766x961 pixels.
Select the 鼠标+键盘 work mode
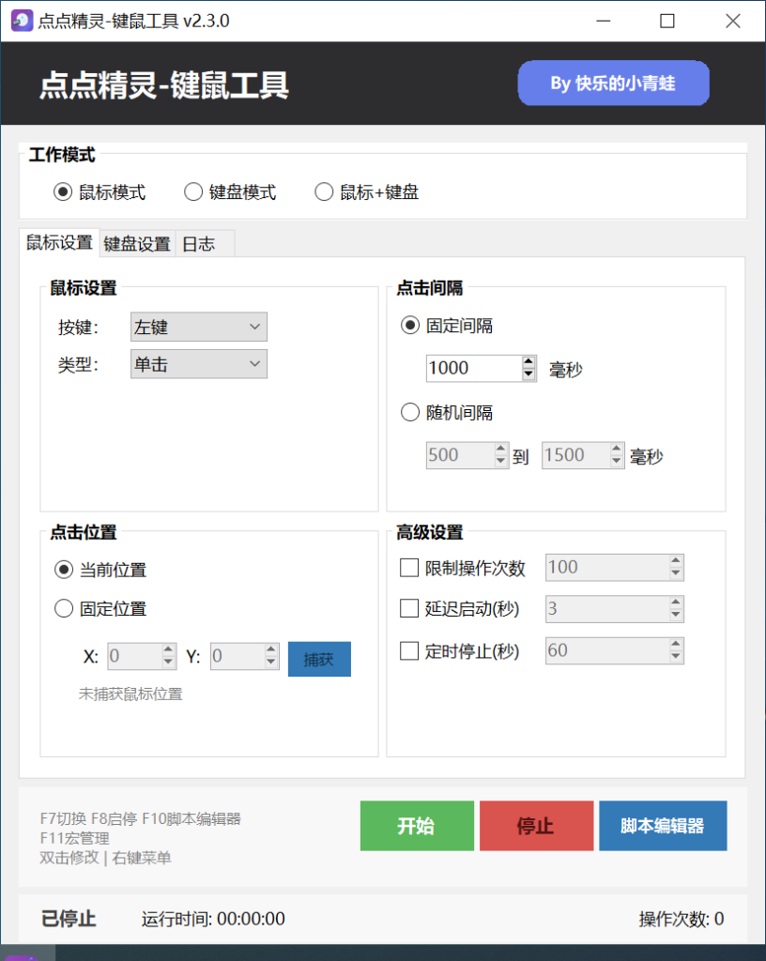point(324,191)
